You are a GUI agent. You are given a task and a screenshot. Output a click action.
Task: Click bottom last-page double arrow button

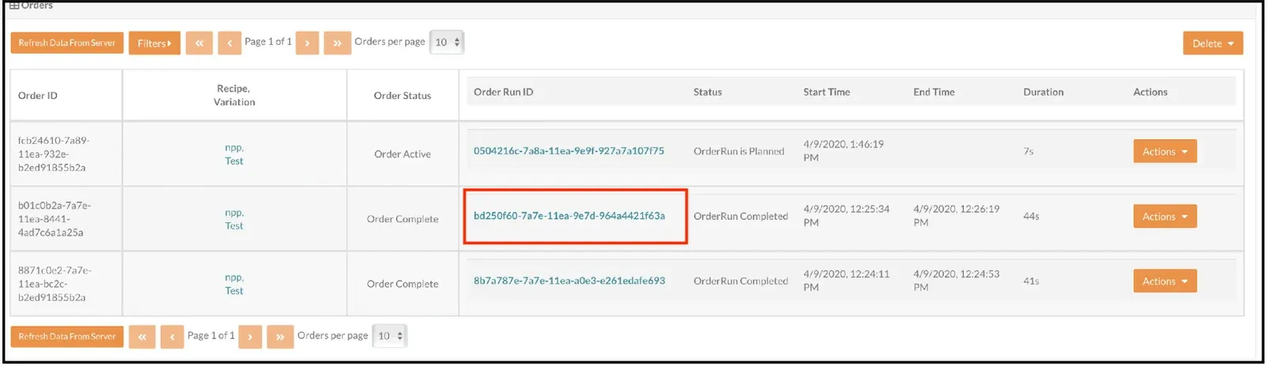(x=280, y=337)
